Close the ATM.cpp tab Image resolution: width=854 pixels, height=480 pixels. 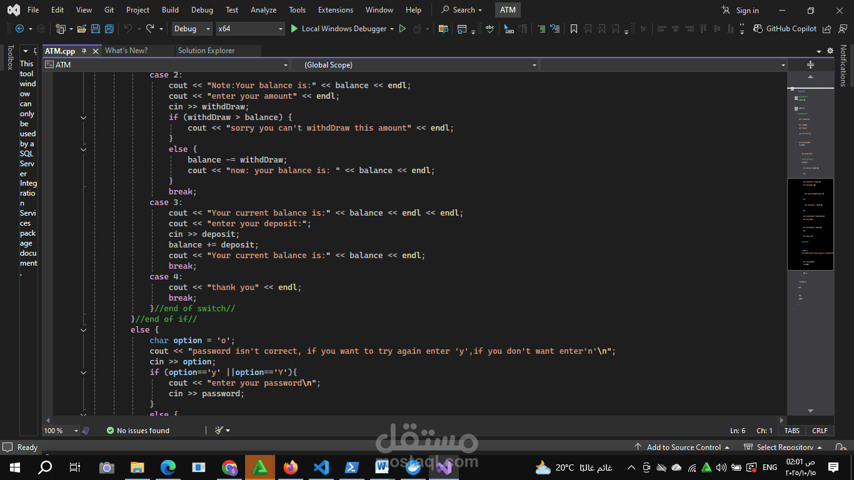tap(96, 51)
